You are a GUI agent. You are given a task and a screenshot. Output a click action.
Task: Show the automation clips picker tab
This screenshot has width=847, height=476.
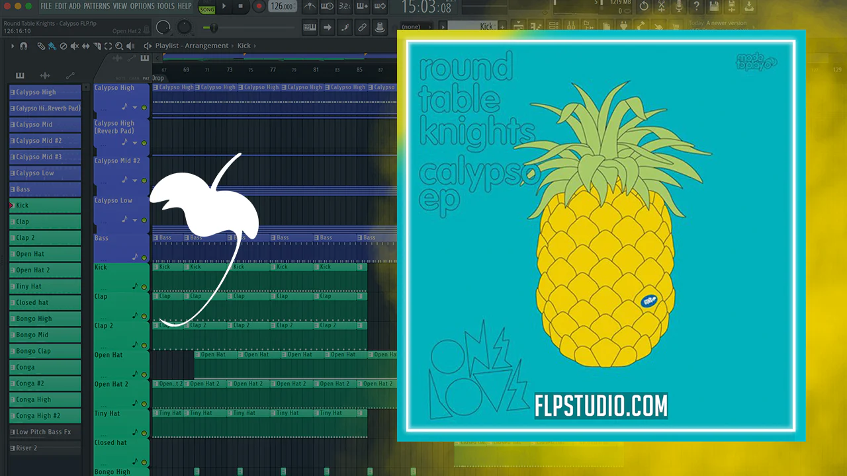click(x=69, y=75)
